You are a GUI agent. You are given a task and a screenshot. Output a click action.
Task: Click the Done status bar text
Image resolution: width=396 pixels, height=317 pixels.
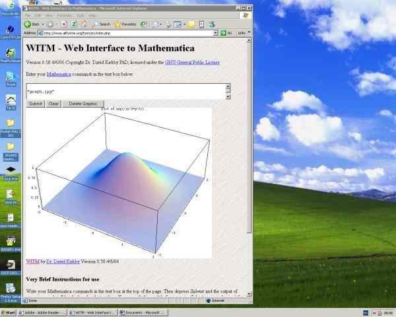pyautogui.click(x=32, y=300)
